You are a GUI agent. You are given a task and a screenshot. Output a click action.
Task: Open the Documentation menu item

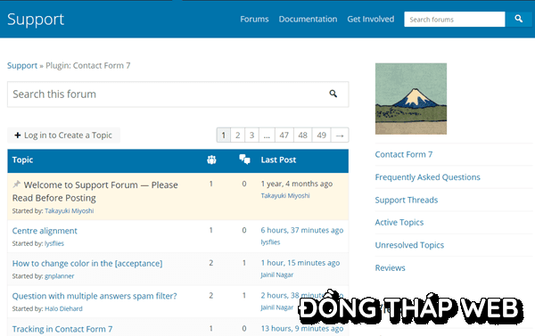click(x=308, y=19)
